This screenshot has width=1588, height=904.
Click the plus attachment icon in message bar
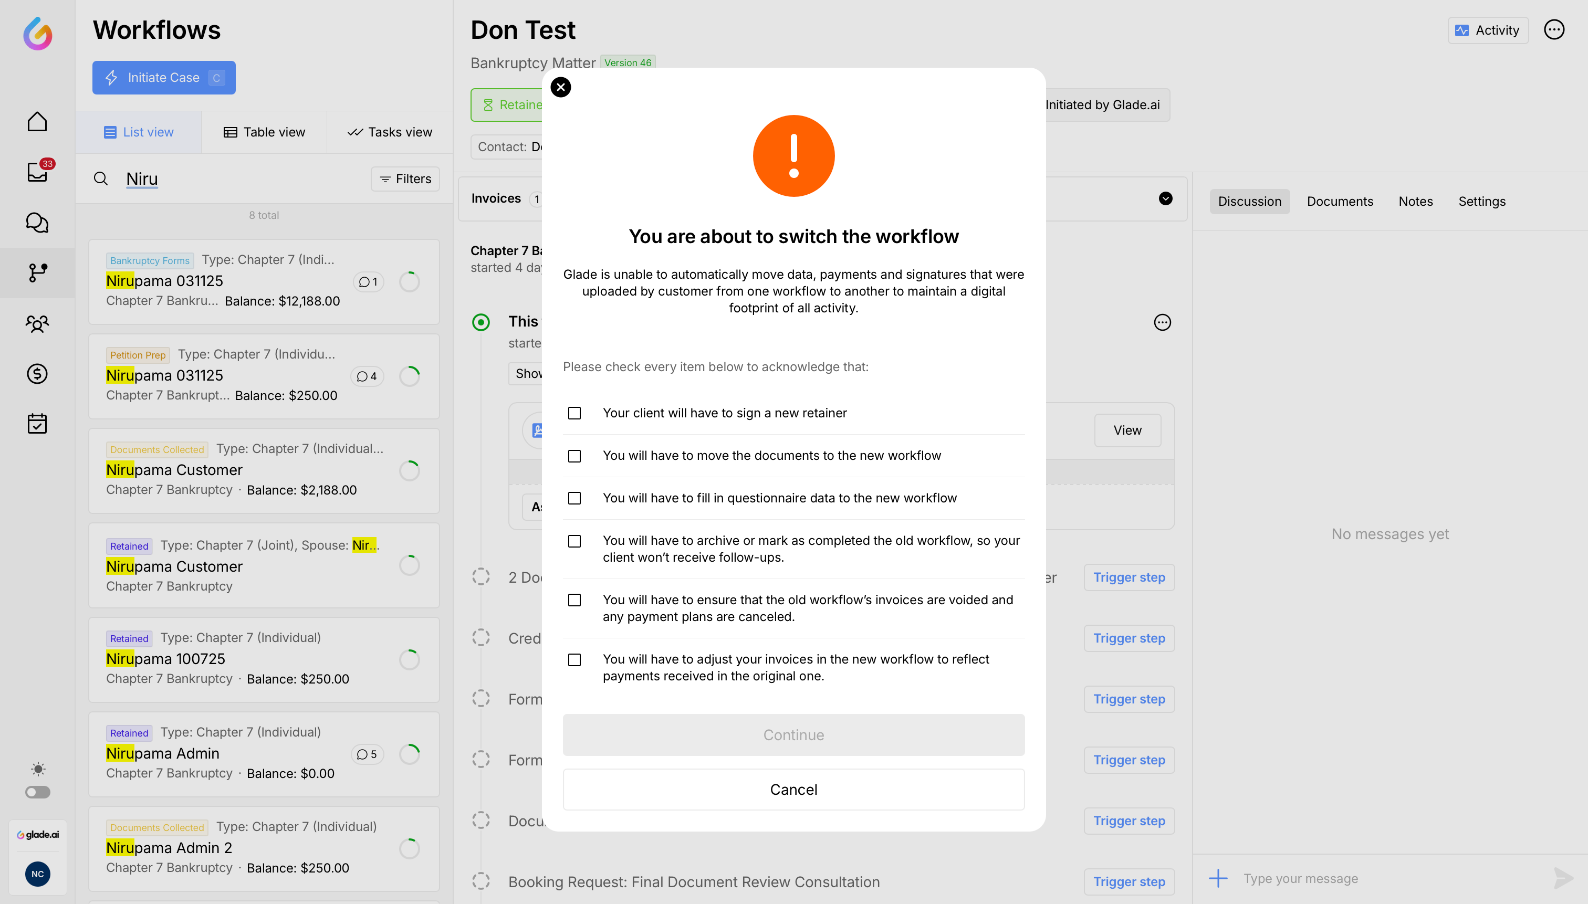coord(1218,878)
